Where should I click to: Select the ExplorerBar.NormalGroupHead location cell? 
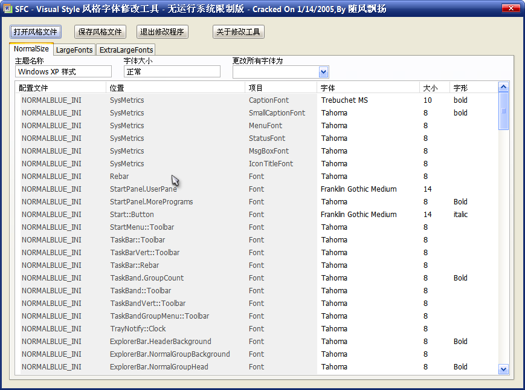(x=159, y=367)
